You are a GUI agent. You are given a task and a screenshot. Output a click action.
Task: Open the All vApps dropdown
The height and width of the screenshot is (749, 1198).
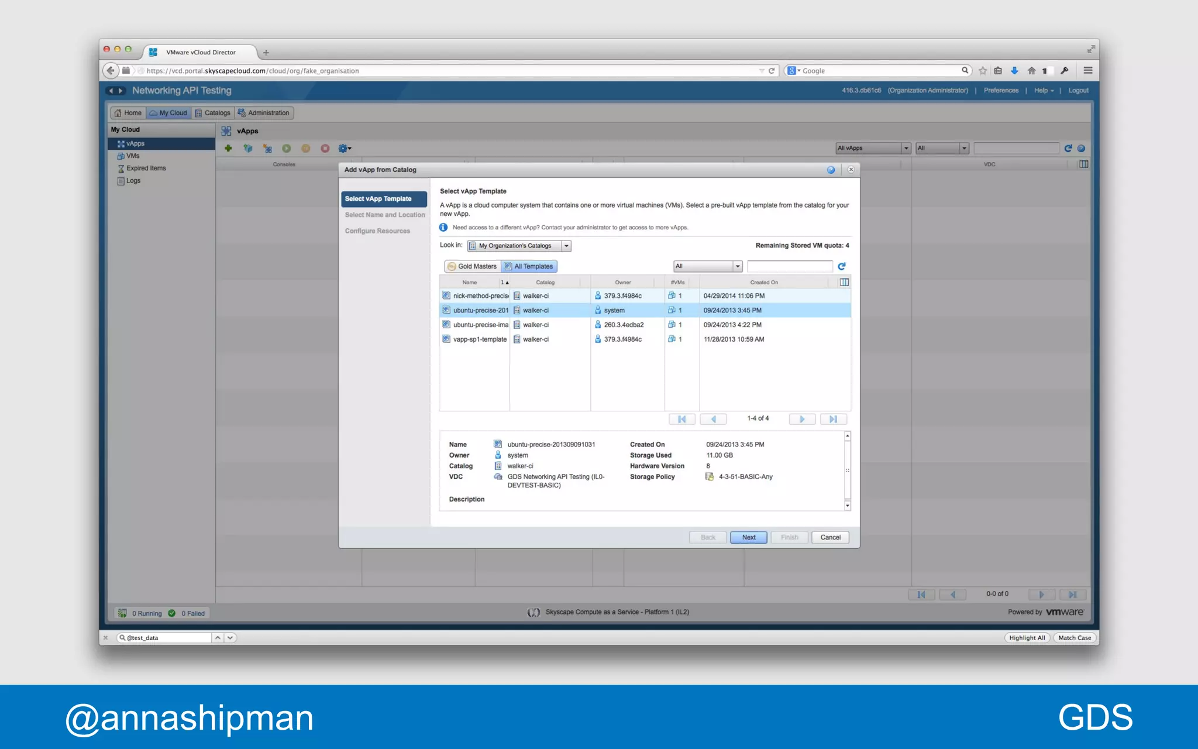[x=906, y=148]
